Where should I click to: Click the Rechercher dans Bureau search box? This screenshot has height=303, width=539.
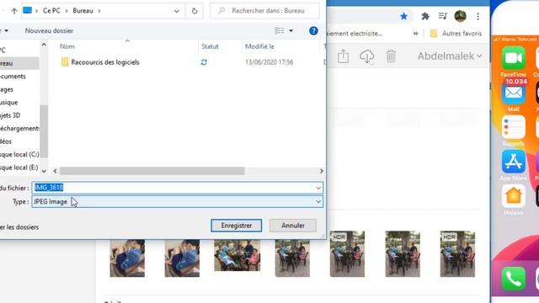pyautogui.click(x=264, y=11)
